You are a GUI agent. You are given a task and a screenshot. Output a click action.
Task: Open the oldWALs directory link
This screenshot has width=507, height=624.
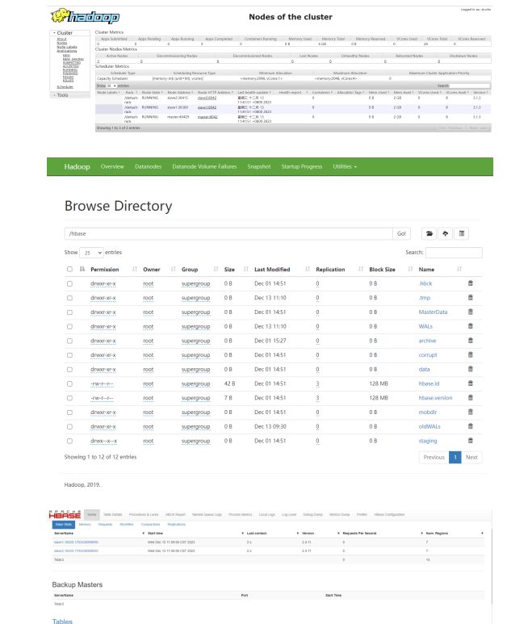point(429,426)
